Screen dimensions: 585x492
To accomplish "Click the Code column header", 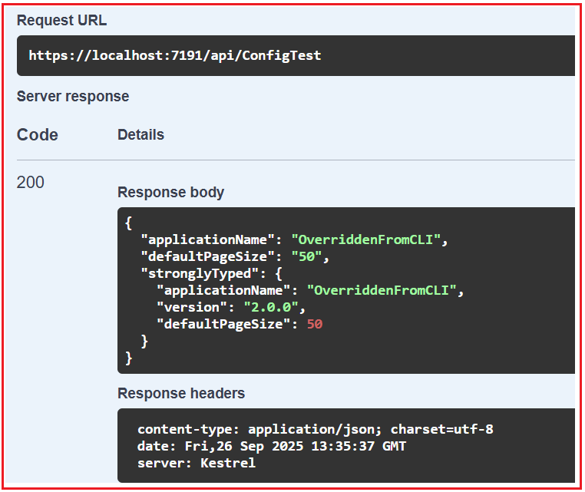I will point(38,135).
